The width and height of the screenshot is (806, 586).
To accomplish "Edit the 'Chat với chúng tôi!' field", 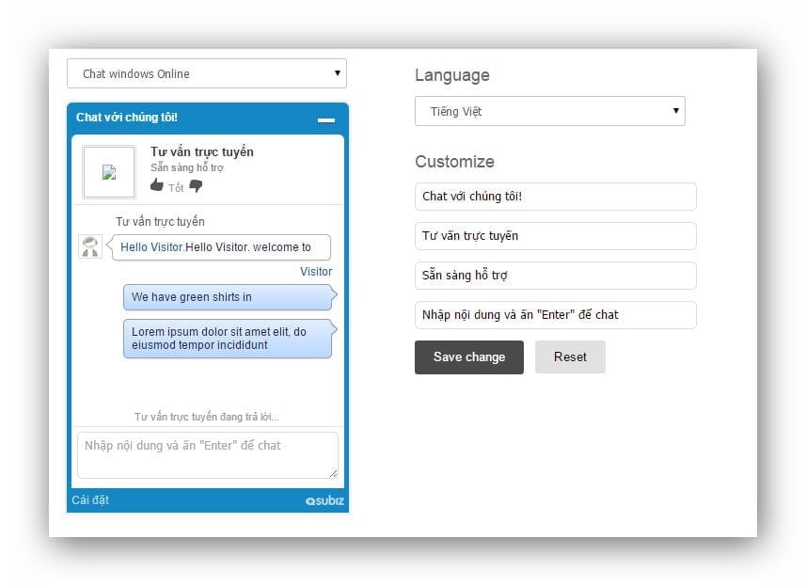I will (x=555, y=197).
